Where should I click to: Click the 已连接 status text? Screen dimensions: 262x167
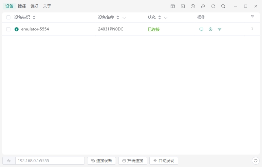coord(154,29)
